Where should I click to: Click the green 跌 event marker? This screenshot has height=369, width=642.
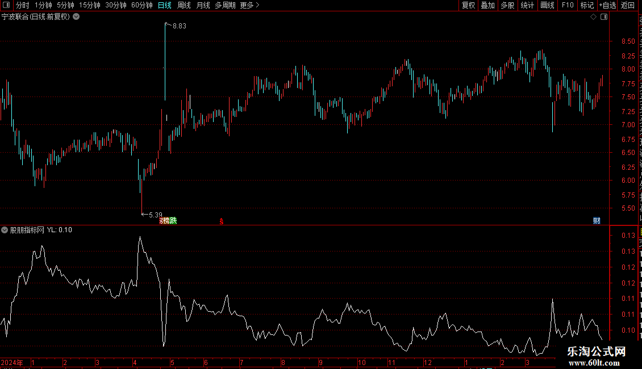click(173, 221)
